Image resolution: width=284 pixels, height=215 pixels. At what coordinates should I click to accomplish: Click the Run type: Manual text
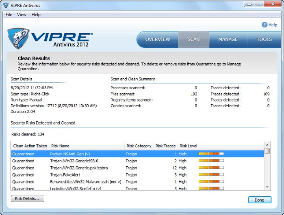[26, 100]
